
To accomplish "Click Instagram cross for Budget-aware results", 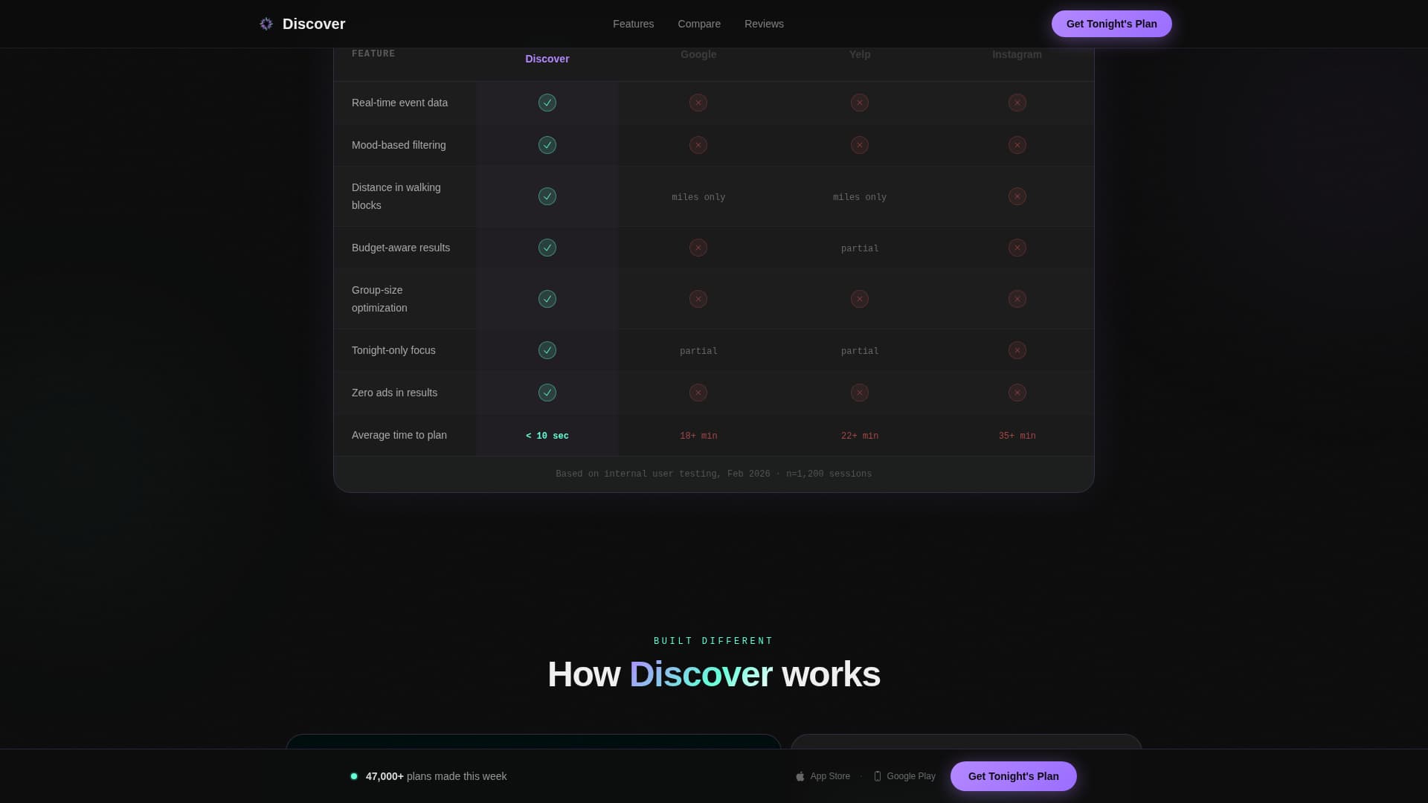I will [1017, 248].
